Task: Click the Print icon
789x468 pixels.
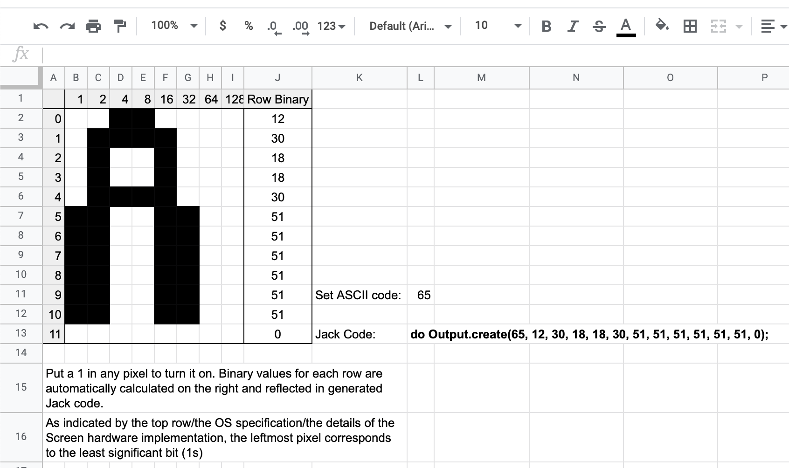Action: (x=93, y=26)
